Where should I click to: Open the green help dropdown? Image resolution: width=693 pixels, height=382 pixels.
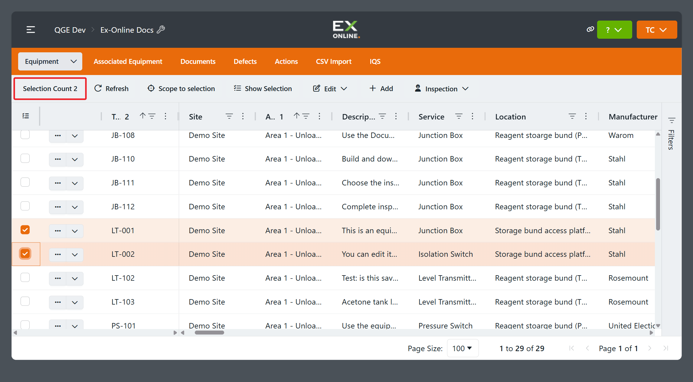pyautogui.click(x=614, y=30)
